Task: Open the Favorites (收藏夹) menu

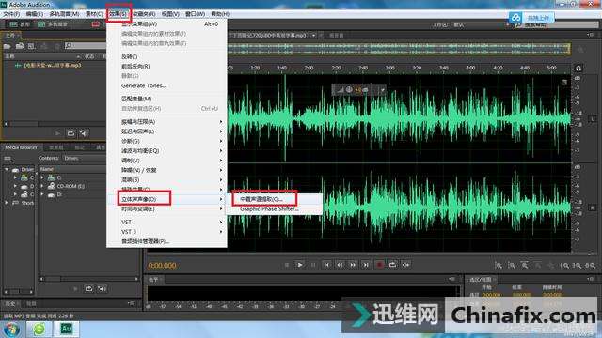Action: 144,14
